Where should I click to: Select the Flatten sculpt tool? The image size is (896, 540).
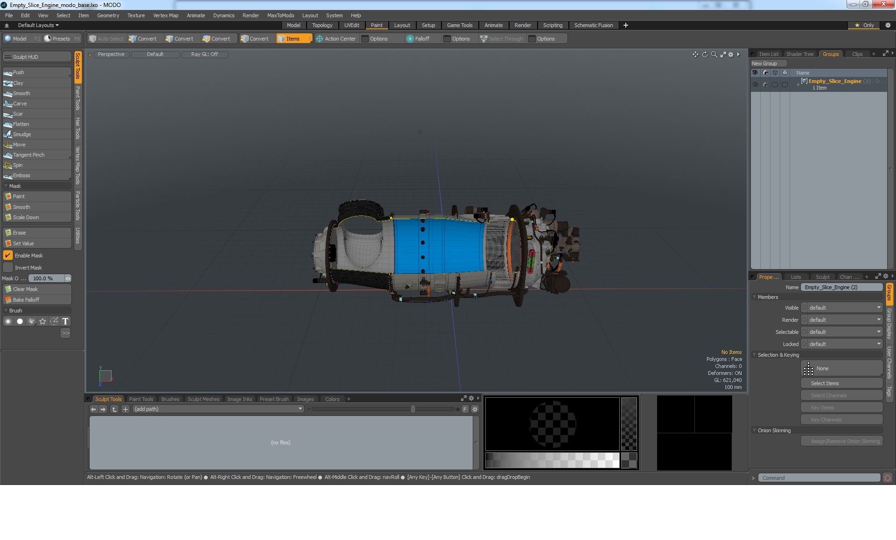(21, 124)
